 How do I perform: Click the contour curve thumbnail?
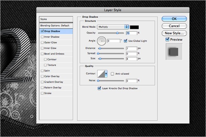click(101, 74)
